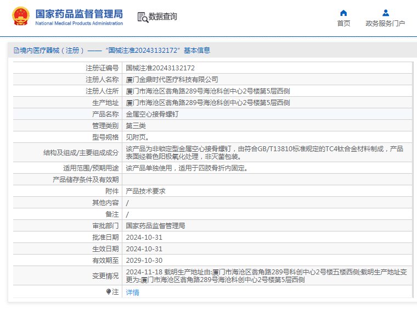417x309 pixels.
Task: Click the 型号规格 row label
Action: [x=105, y=137]
